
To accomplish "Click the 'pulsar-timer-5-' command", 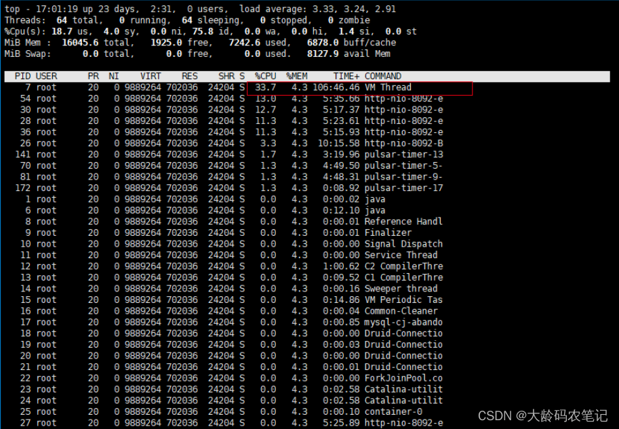I will pos(404,166).
